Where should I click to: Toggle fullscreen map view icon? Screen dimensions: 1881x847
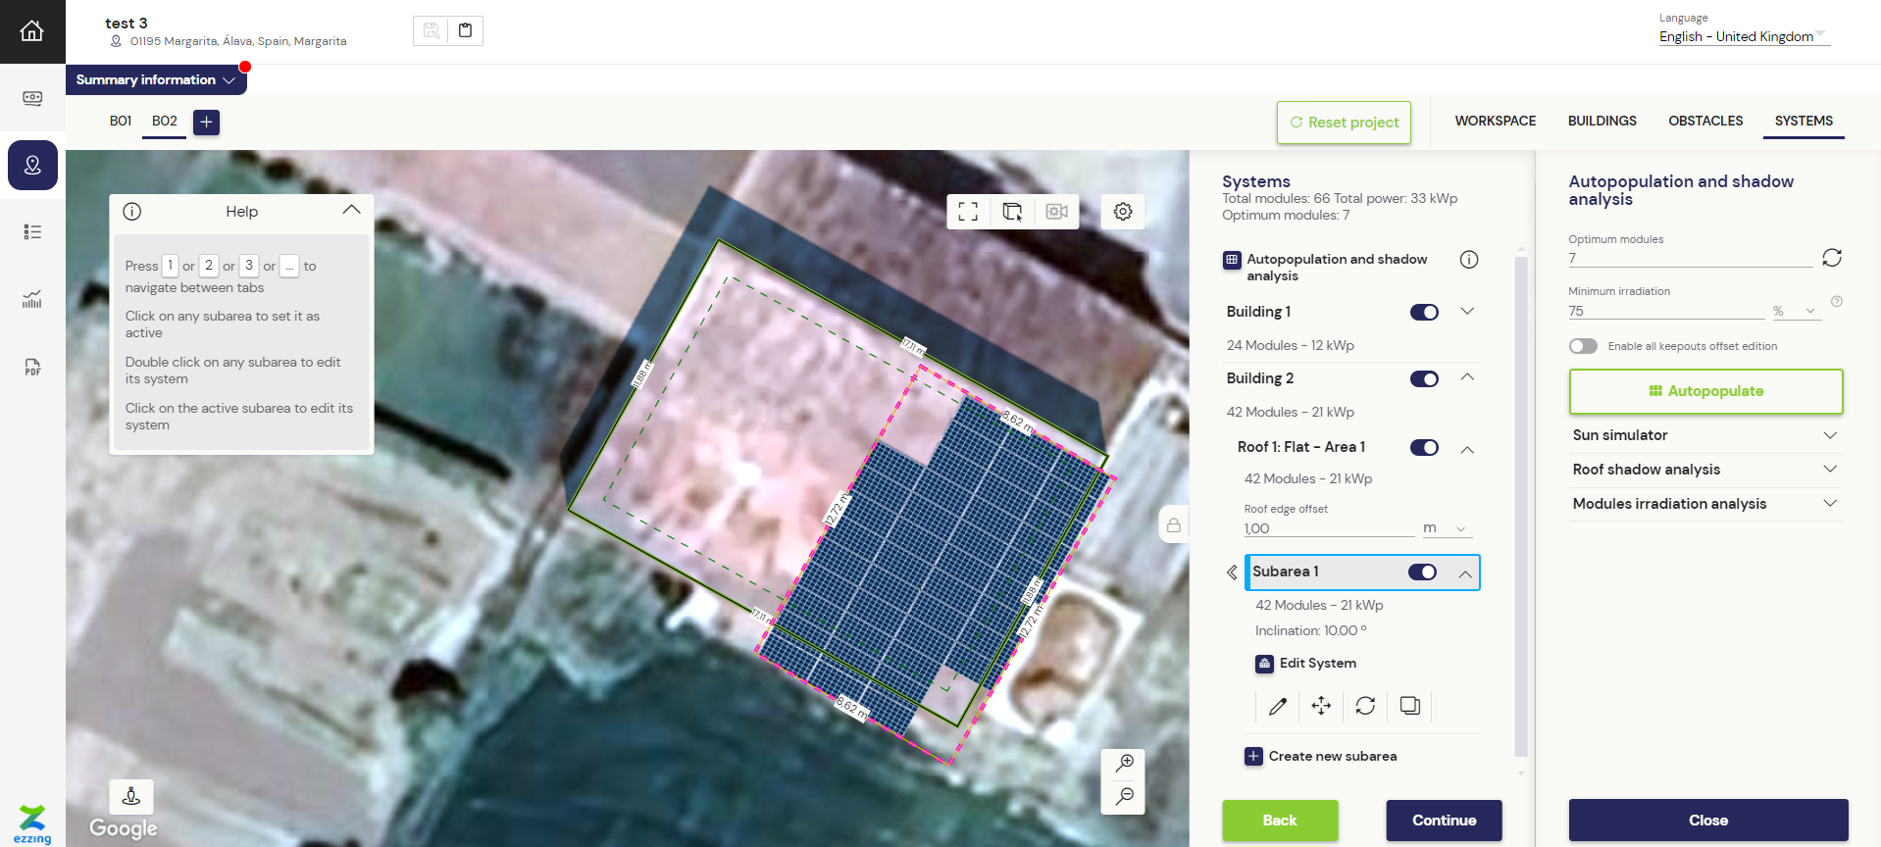(968, 212)
